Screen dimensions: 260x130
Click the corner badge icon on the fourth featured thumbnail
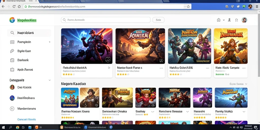[x=244, y=61]
